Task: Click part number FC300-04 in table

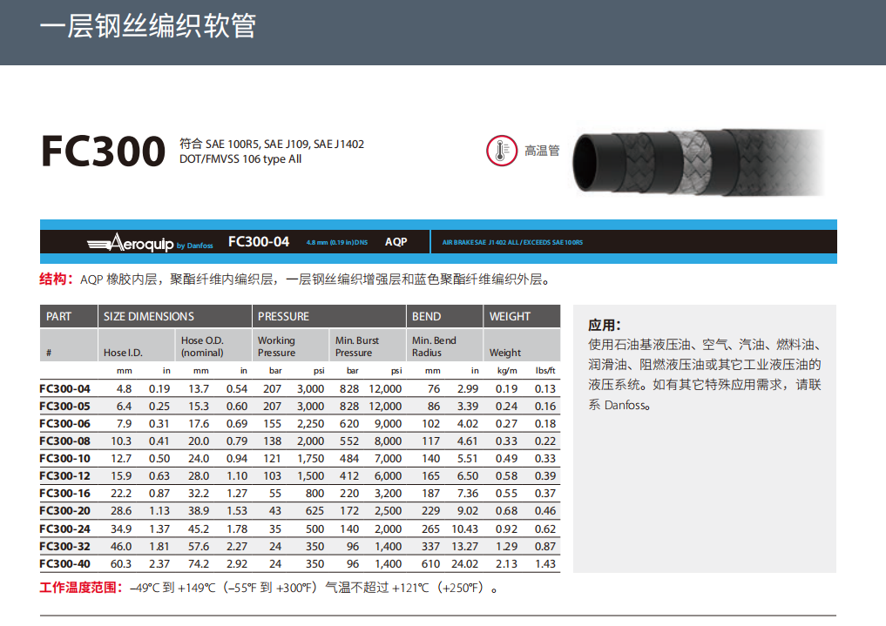Action: 65,388
